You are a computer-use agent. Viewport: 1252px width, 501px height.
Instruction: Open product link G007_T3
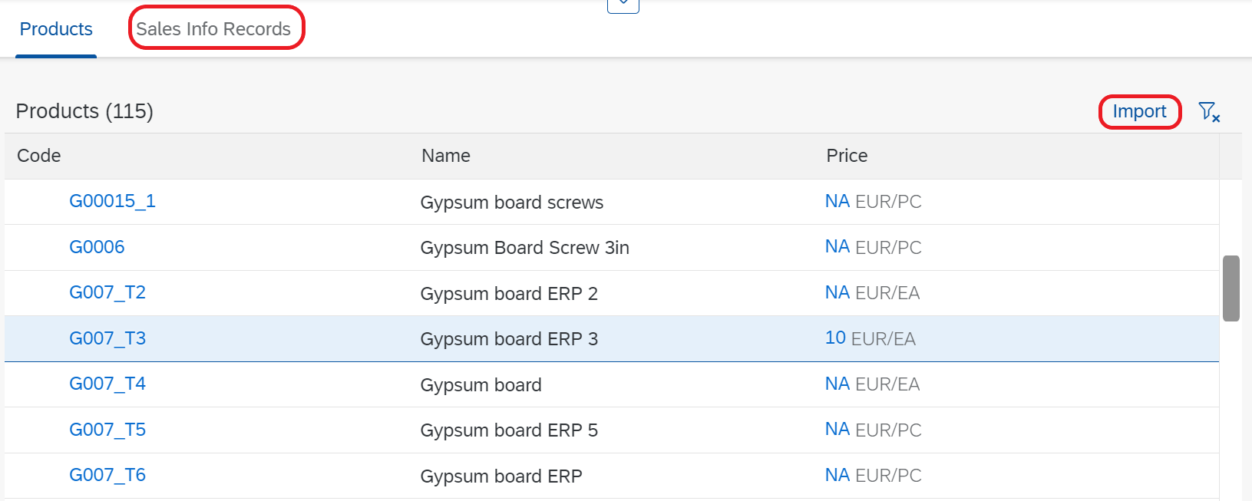pyautogui.click(x=107, y=338)
